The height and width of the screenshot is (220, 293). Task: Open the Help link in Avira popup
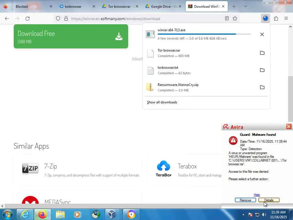257,195
